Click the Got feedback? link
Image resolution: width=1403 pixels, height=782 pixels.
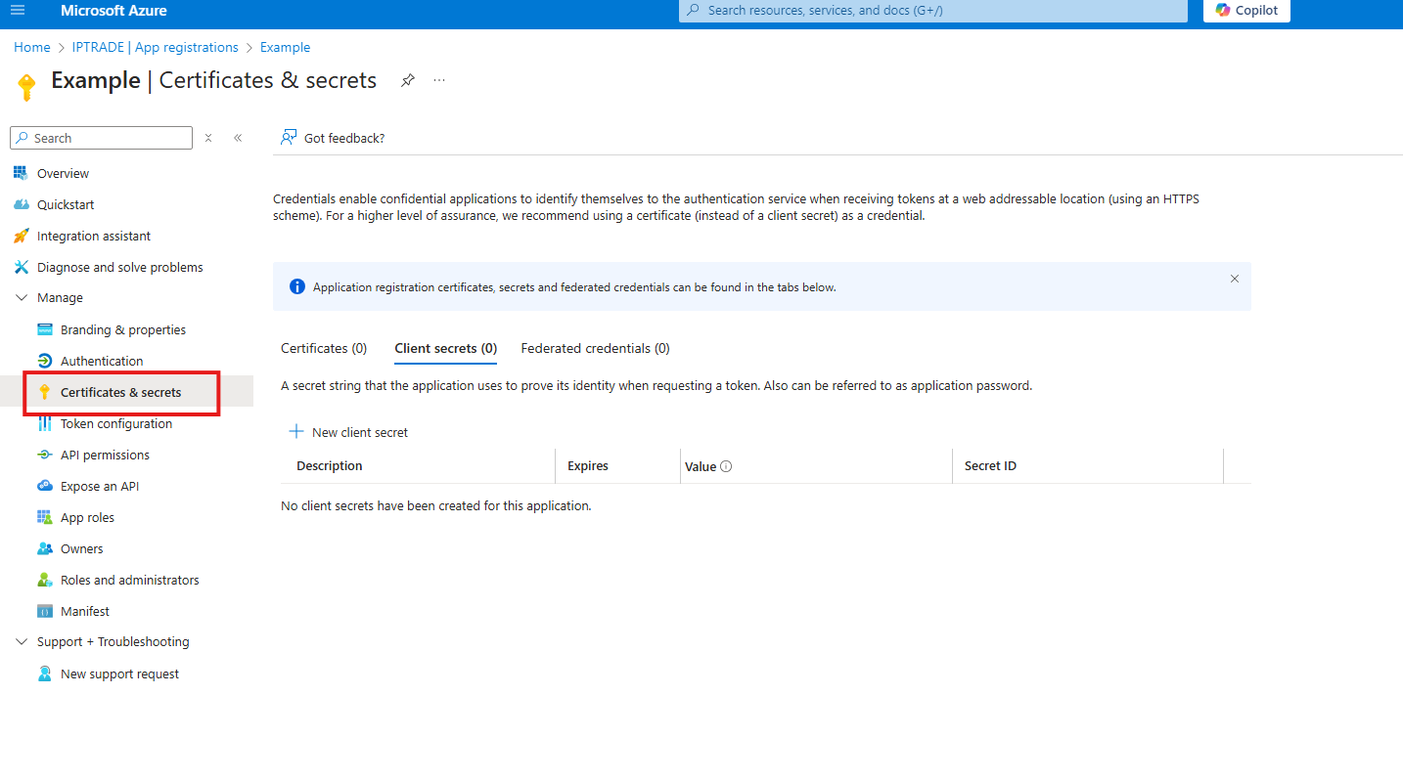coord(333,138)
